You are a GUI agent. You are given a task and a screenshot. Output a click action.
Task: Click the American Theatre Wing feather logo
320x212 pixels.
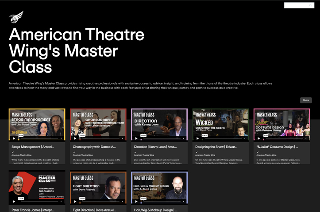(x=16, y=17)
